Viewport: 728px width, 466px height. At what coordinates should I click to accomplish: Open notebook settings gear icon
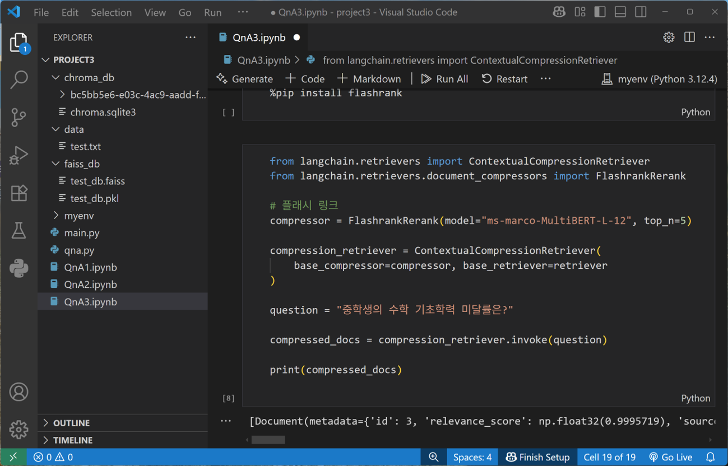click(669, 38)
